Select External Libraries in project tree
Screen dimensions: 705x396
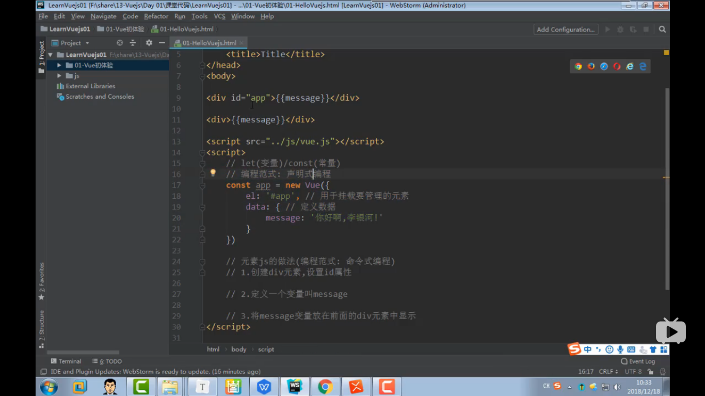click(x=90, y=86)
